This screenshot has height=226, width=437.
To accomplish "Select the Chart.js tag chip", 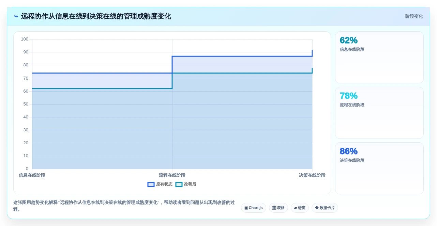I will 254,208.
